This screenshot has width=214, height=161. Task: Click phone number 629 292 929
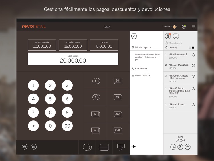pyautogui.click(x=141, y=69)
